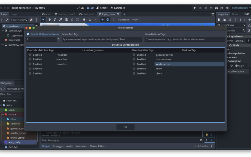Open the Movie Maker mode icon
Image resolution: width=251 pixels, height=157 pixels.
click(227, 8)
